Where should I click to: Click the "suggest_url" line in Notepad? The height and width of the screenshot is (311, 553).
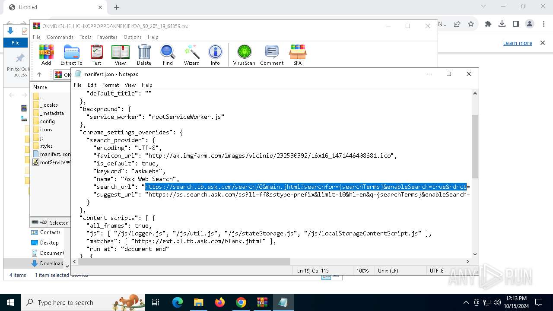(x=282, y=195)
